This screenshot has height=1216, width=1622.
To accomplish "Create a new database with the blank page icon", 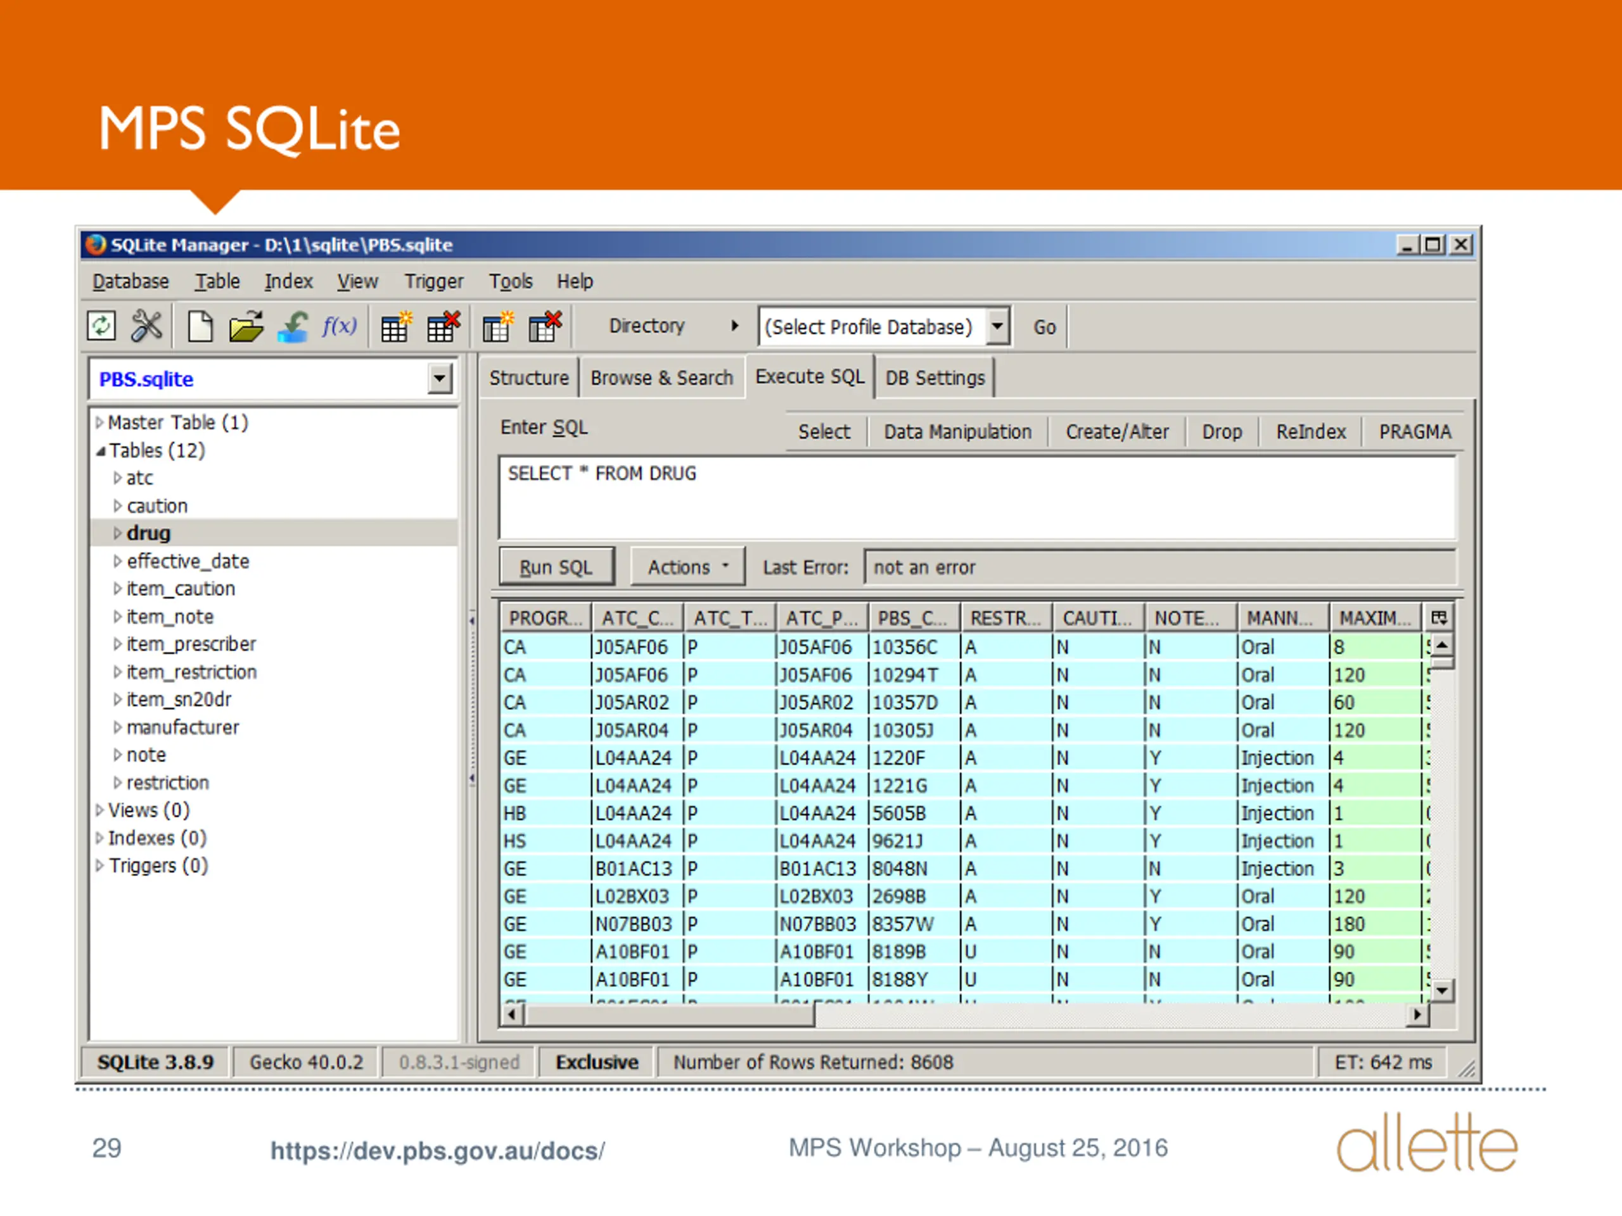I will point(200,326).
